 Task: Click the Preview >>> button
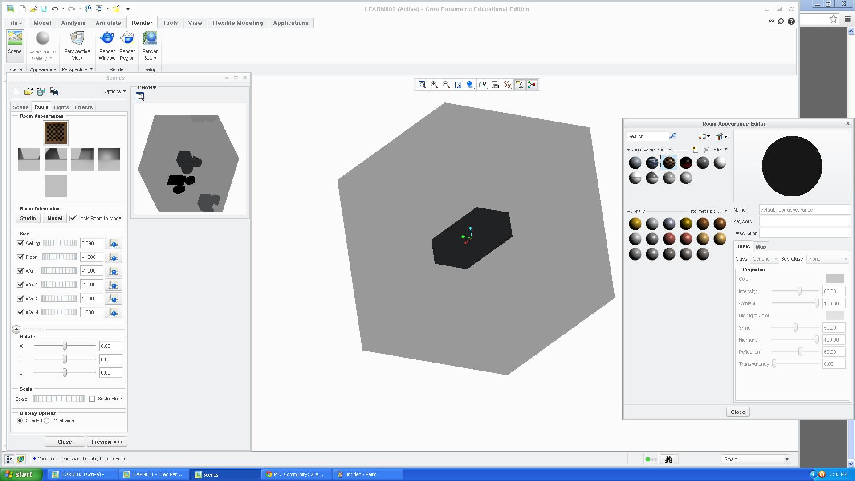click(x=107, y=442)
